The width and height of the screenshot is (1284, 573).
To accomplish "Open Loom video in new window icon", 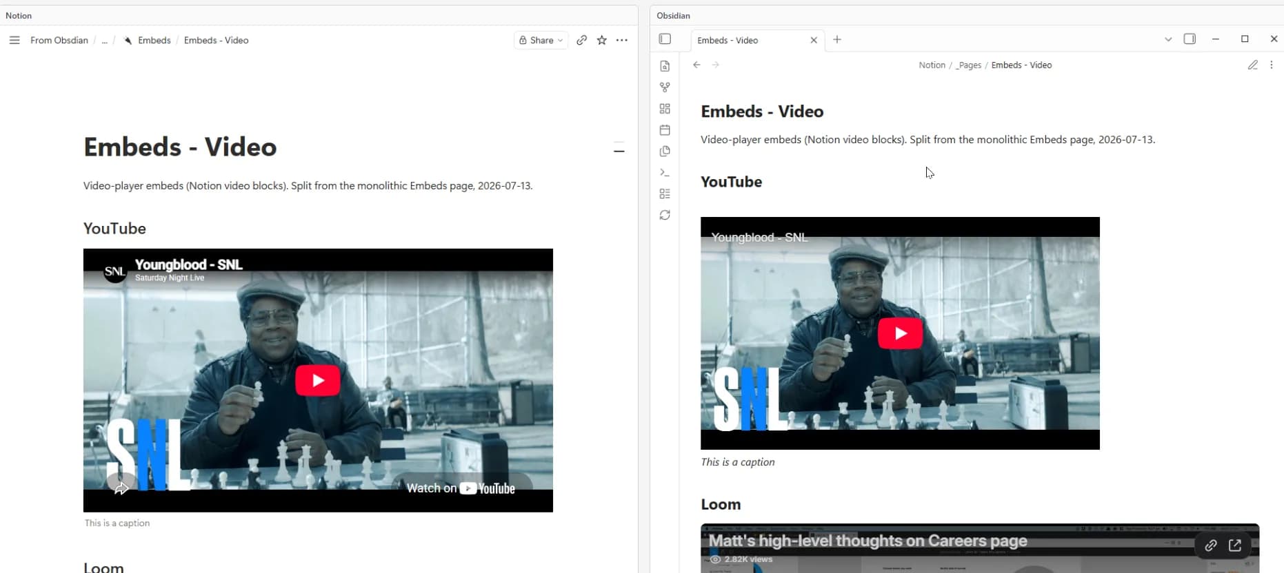I will click(x=1235, y=545).
